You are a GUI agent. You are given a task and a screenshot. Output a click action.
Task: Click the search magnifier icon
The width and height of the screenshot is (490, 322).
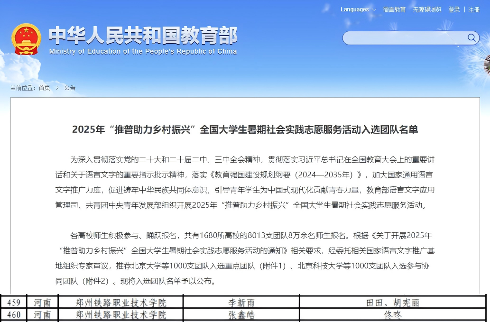pyautogui.click(x=471, y=38)
